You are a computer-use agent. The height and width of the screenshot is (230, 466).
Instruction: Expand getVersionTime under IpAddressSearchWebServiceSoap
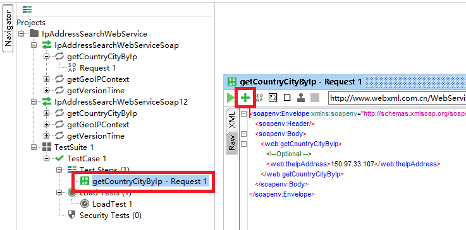pos(46,90)
